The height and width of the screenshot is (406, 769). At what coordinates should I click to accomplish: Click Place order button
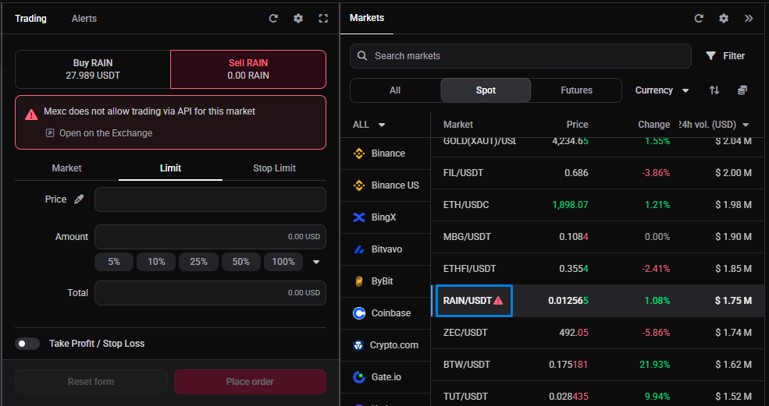click(250, 382)
